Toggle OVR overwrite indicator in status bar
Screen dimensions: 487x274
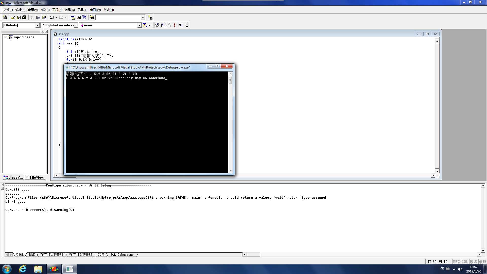(473, 262)
